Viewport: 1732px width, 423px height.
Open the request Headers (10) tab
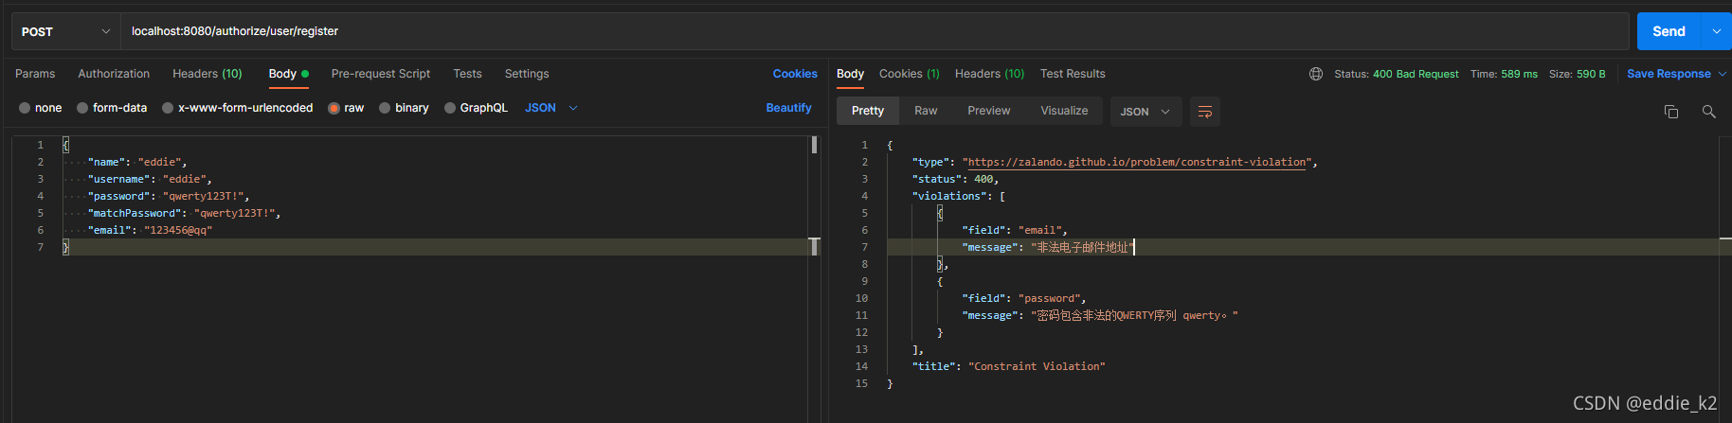pos(207,74)
